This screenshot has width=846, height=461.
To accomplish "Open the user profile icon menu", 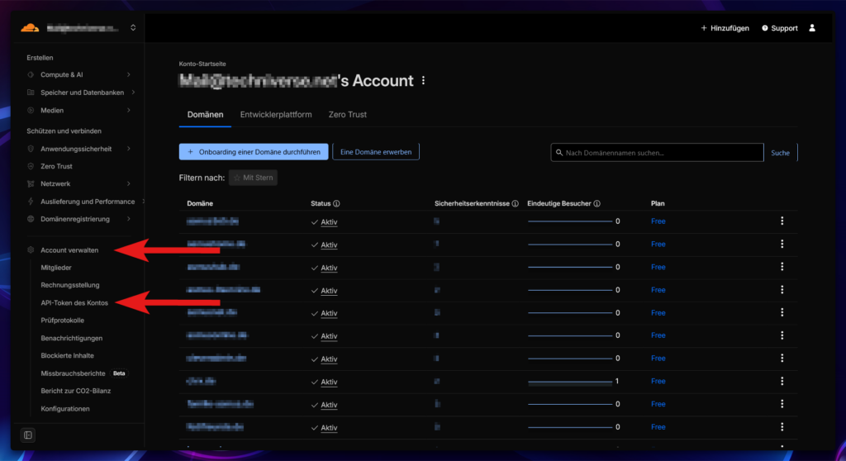I will (x=812, y=28).
